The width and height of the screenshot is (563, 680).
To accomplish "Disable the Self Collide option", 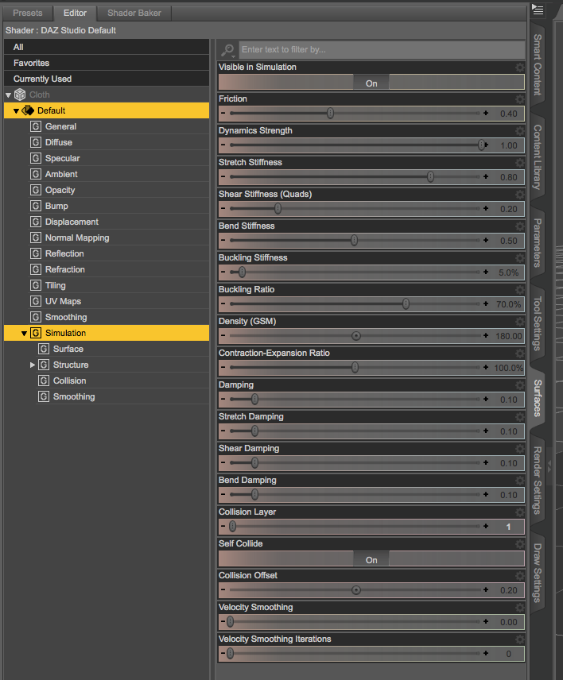I will coord(371,559).
